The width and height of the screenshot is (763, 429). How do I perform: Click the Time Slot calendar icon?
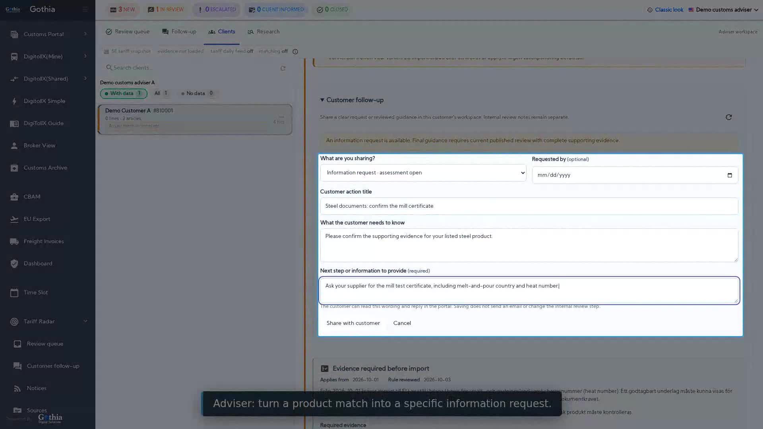(x=14, y=293)
